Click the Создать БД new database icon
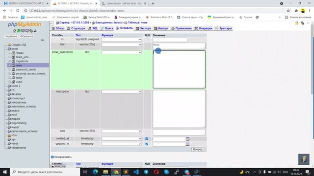The height and width of the screenshot is (176, 314). [9, 44]
